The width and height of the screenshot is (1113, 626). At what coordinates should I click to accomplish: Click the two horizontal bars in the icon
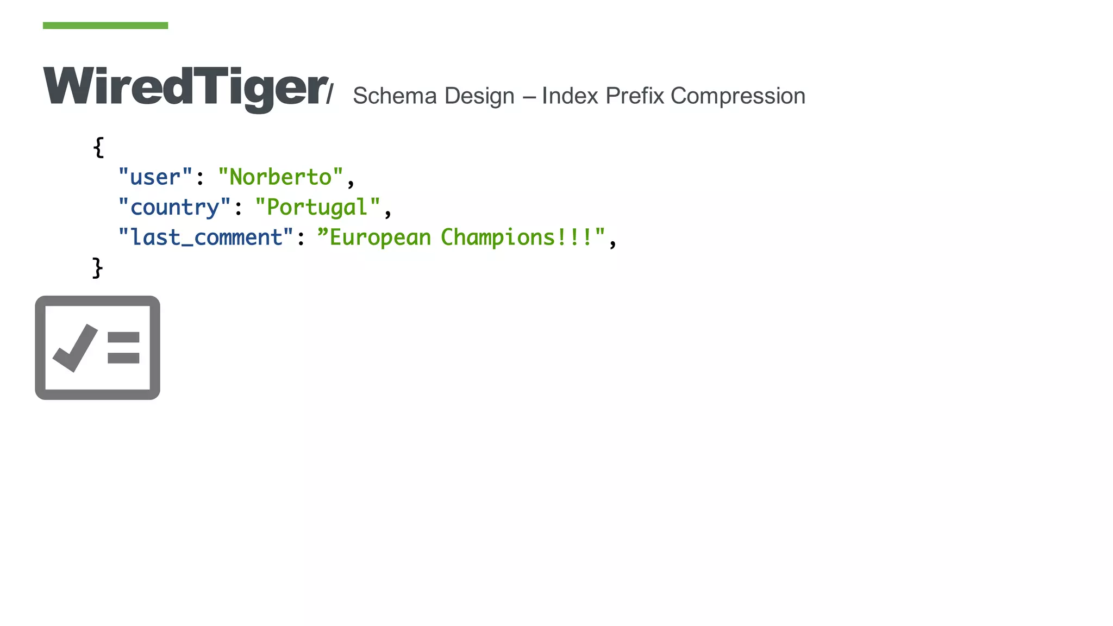[x=124, y=348]
